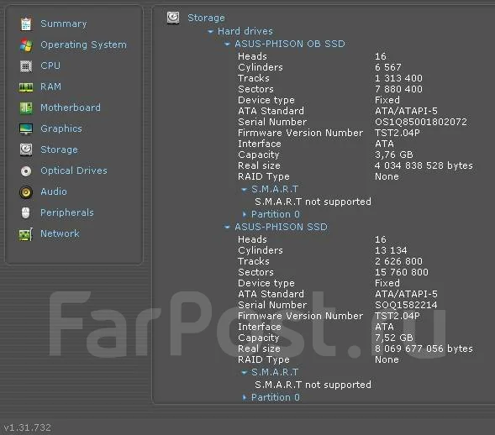Screen dimensions: 495x435
Task: Click the ASUS-PHISON OB SSD label
Action: [x=290, y=44]
